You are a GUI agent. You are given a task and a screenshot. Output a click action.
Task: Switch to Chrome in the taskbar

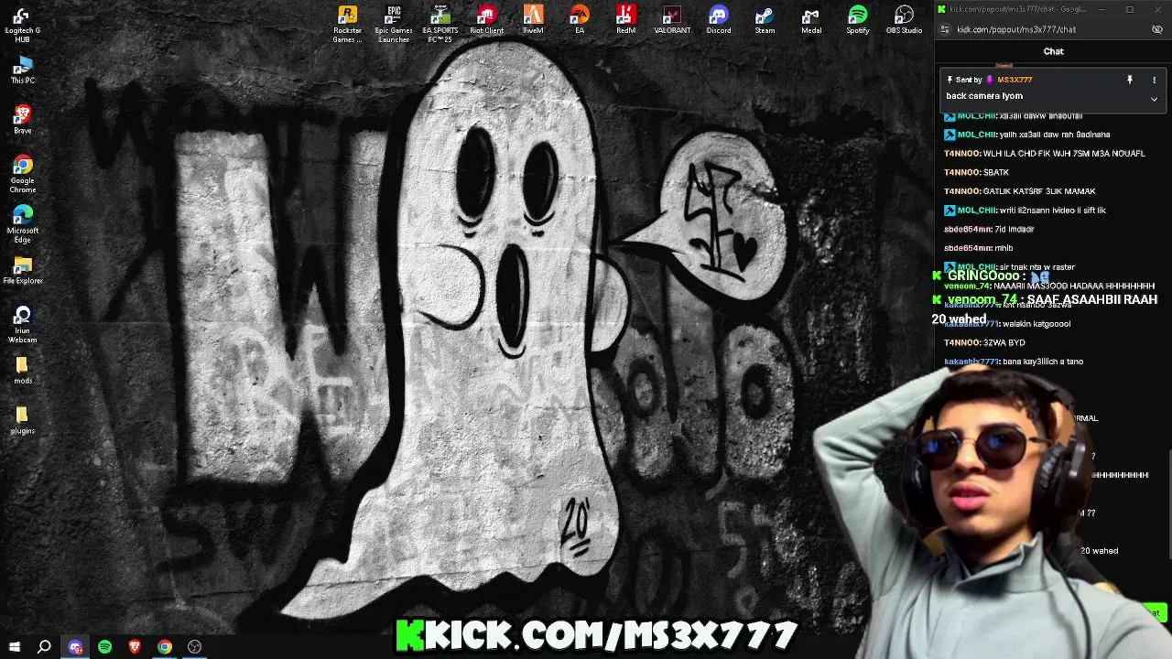[165, 647]
